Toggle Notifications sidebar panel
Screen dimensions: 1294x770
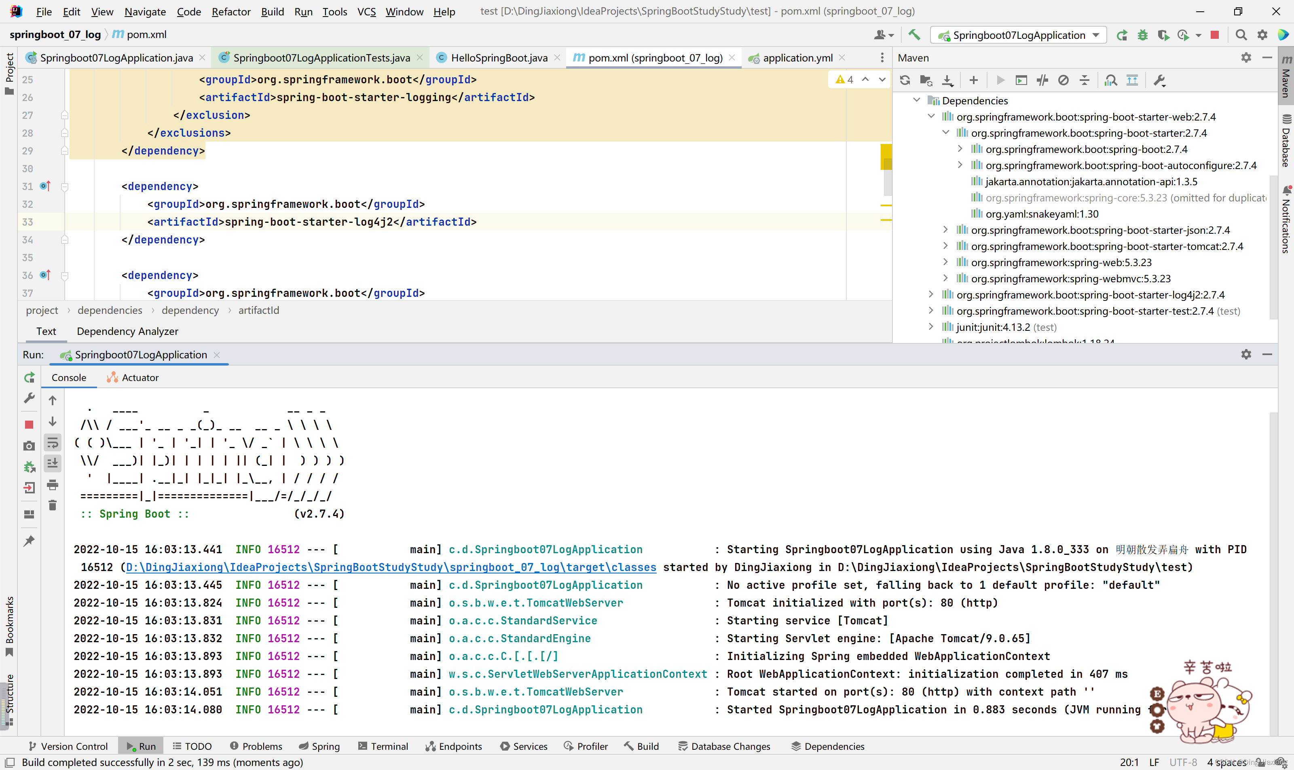click(x=1286, y=220)
